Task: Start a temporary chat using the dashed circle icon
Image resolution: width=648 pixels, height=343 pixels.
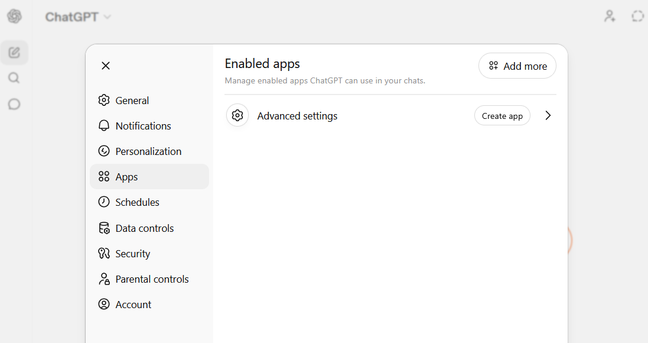Action: [637, 16]
